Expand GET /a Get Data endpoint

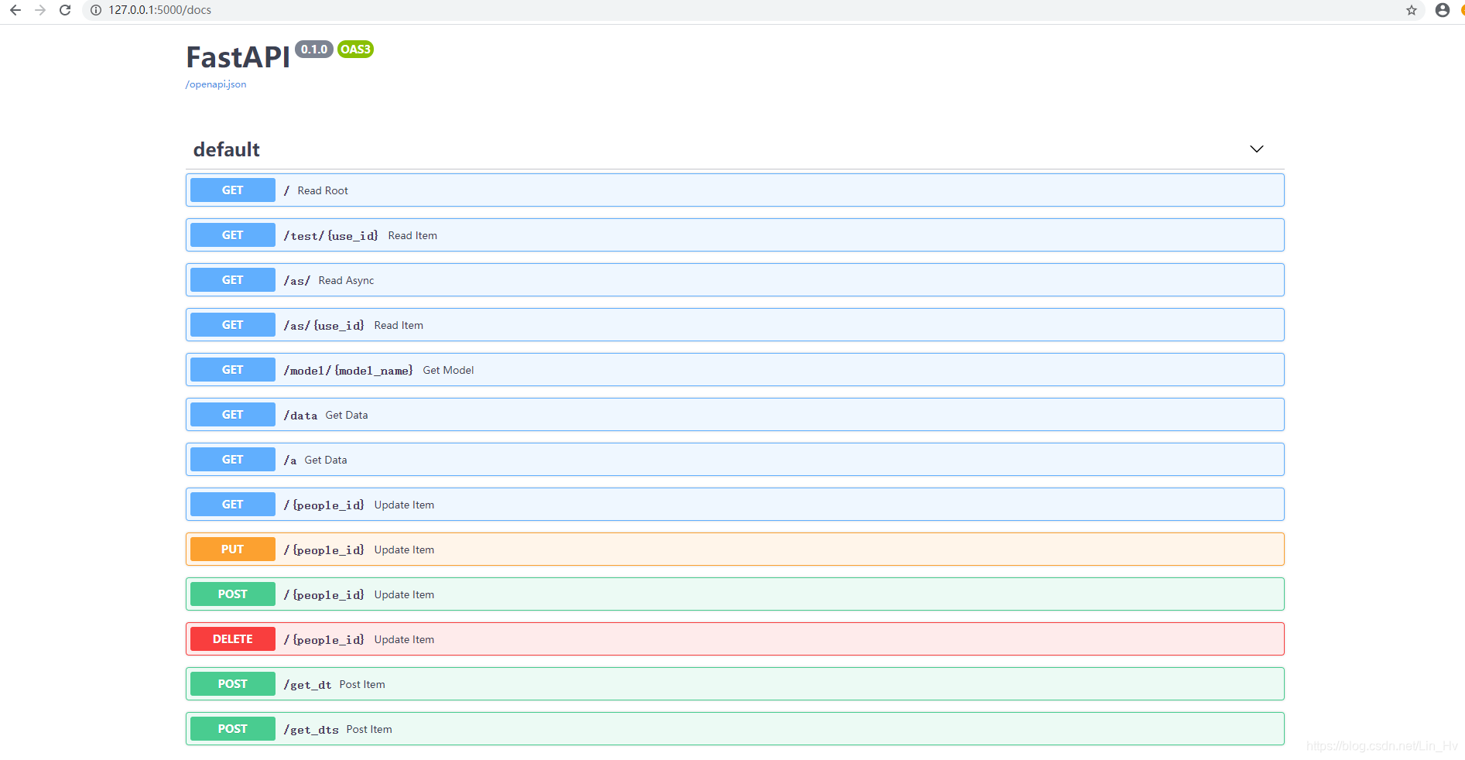734,460
